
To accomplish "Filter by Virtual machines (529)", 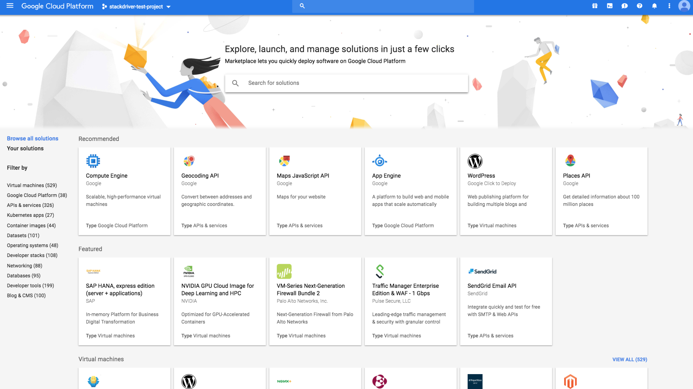I will point(32,185).
